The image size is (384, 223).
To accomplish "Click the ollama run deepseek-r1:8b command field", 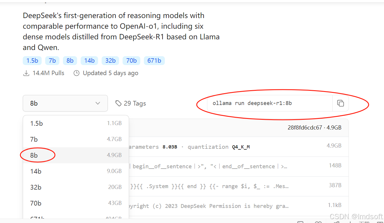I will point(270,103).
